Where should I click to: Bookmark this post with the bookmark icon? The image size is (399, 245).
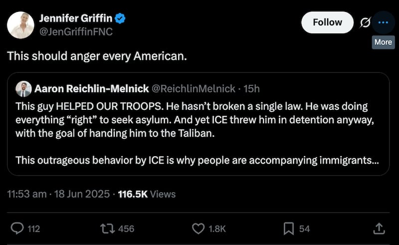pyautogui.click(x=288, y=229)
